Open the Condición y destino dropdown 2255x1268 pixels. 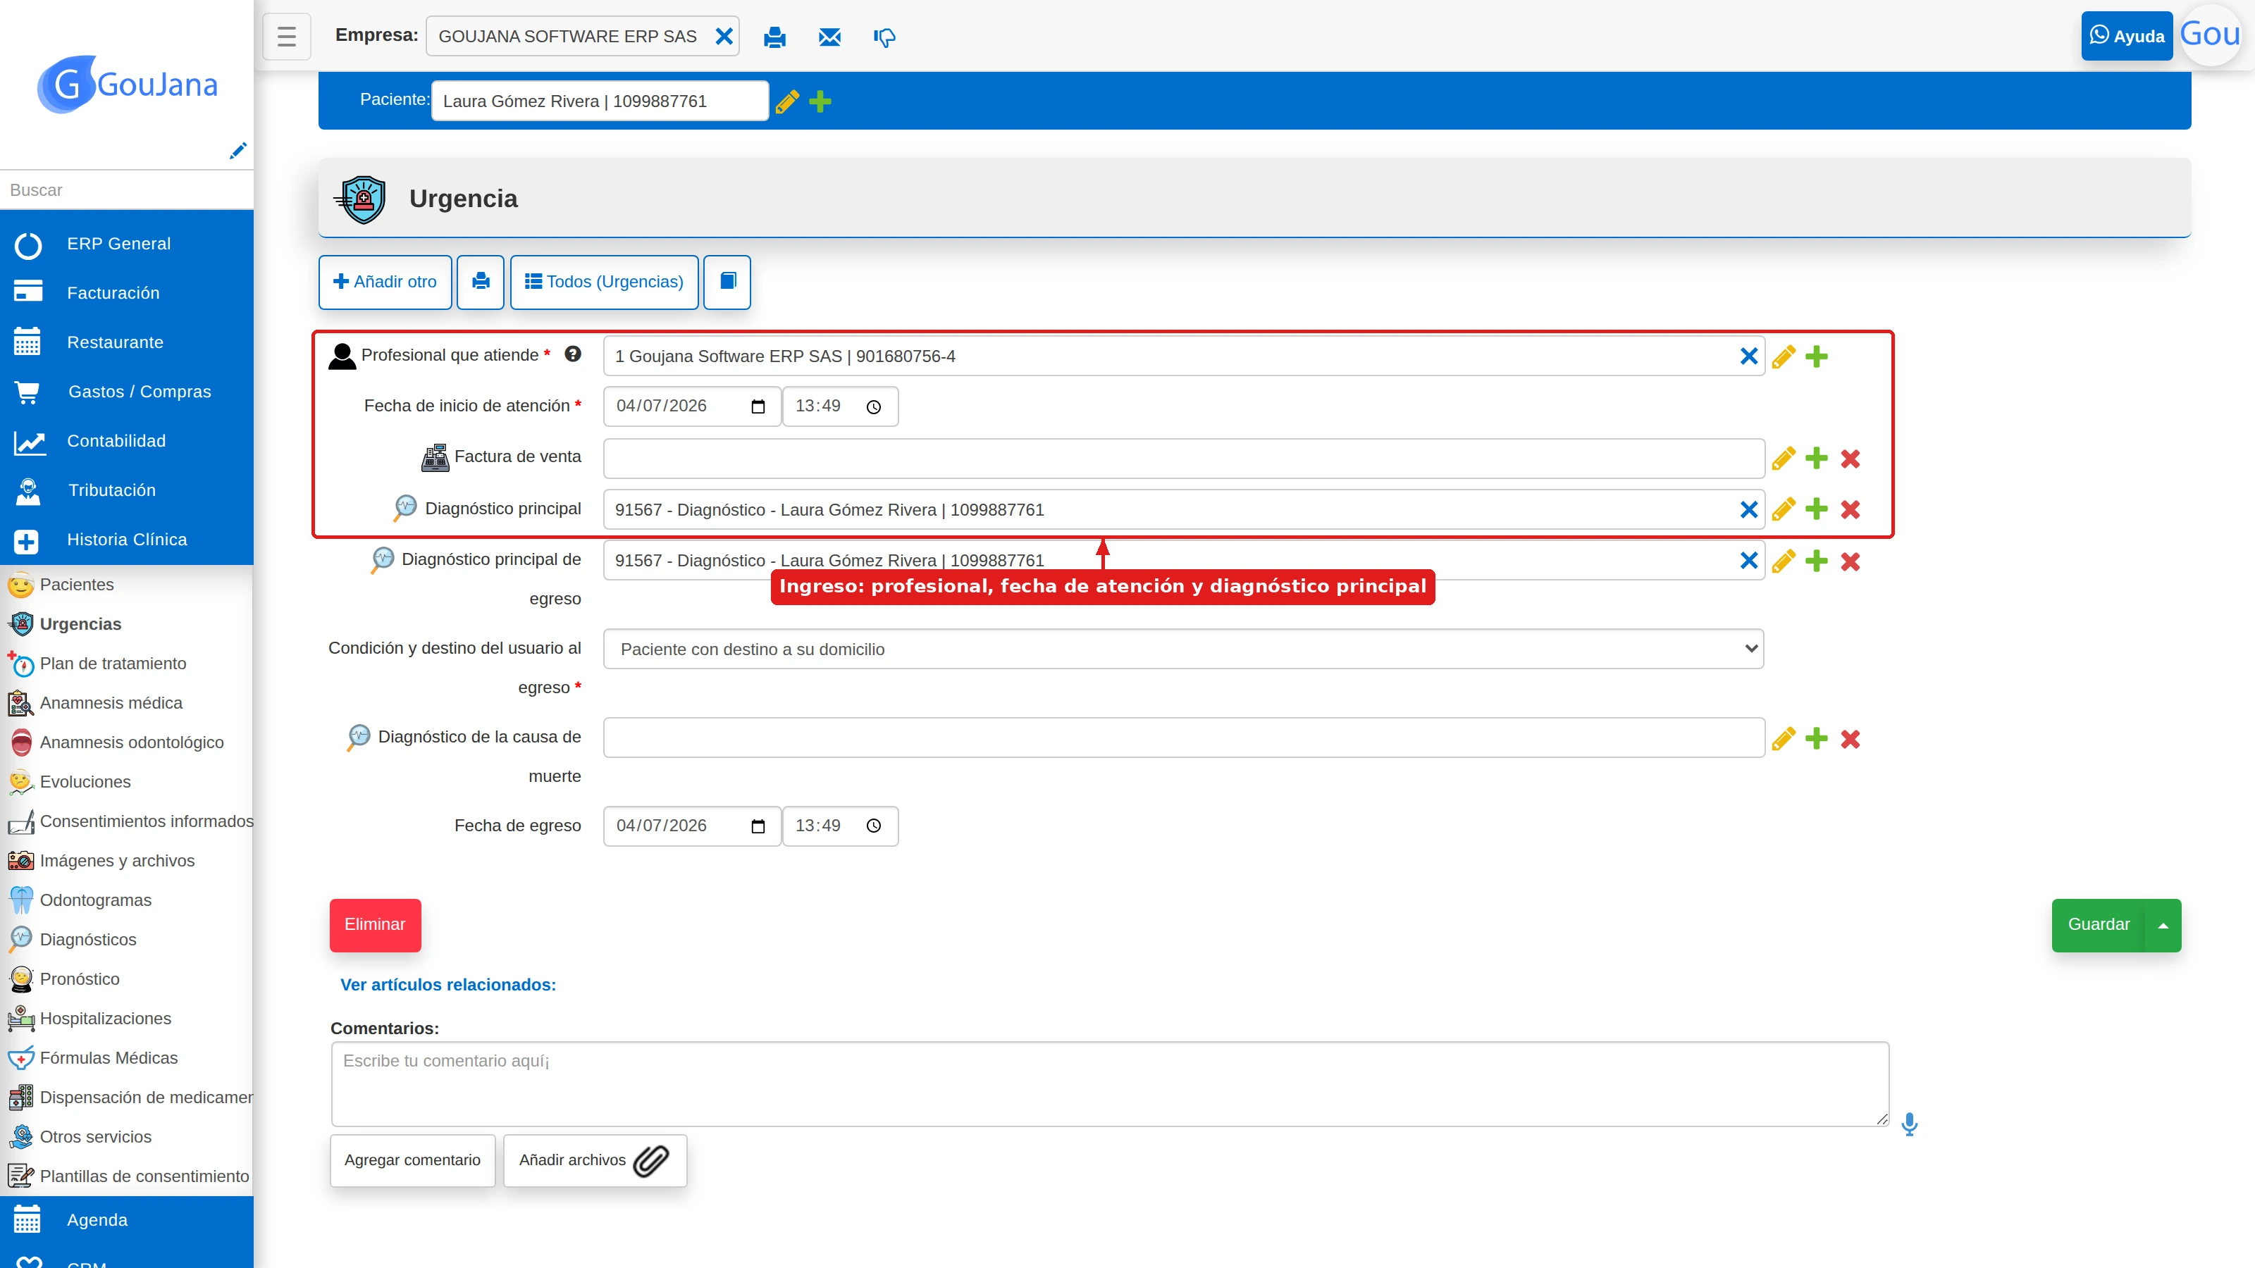[1184, 649]
